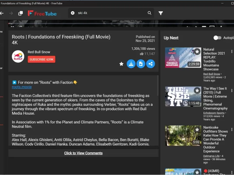Play Natural Selection 2021 REPLAY thumbnail
This screenshot has height=175, width=234.
(183, 57)
